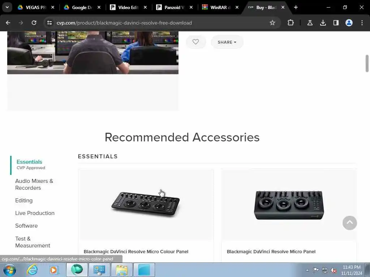Image resolution: width=370 pixels, height=277 pixels.
Task: Open the Downloads icon in toolbar
Action: [x=323, y=23]
